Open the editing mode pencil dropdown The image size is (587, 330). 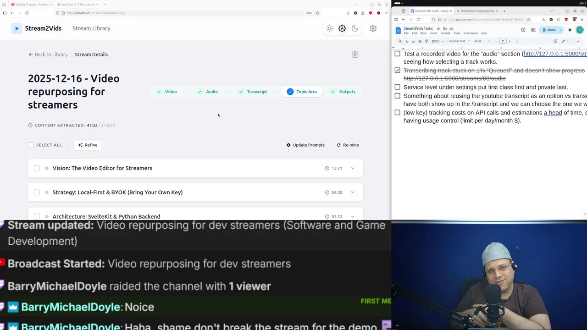click(x=565, y=41)
